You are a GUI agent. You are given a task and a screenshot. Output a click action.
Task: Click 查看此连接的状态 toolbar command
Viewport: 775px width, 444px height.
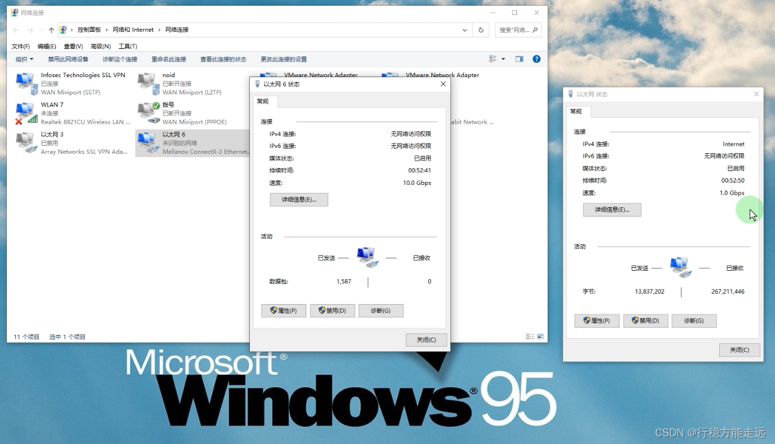[x=223, y=59]
